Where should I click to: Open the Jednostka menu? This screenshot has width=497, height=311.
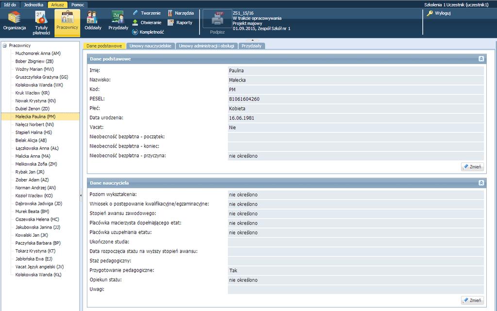[33, 5]
